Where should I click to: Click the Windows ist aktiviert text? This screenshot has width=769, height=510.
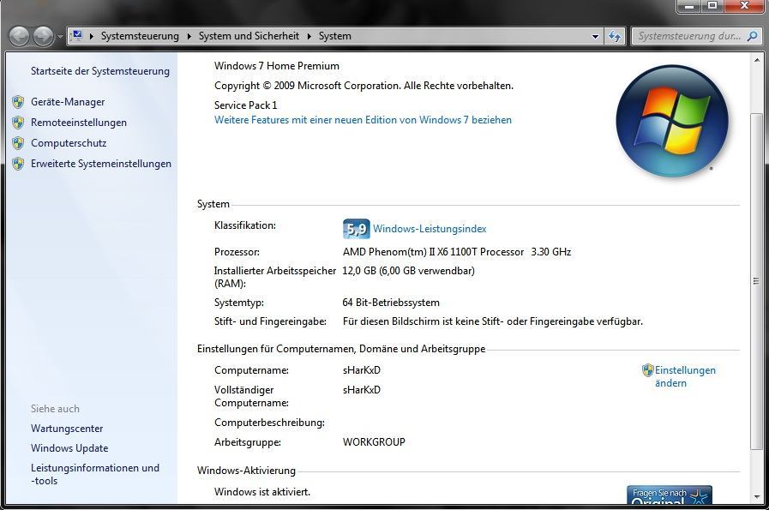tap(261, 492)
